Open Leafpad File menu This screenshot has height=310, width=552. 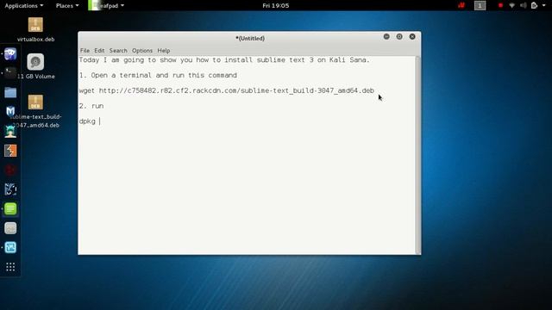click(x=85, y=51)
